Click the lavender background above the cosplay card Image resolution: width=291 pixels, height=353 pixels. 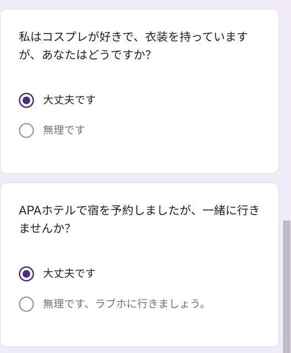pos(139,4)
